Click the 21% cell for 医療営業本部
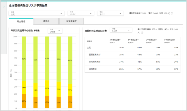 pyautogui.click(x=176, y=55)
